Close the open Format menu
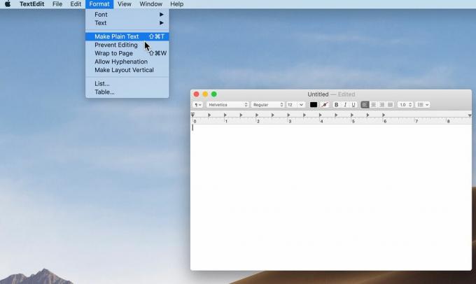Screen dimensions: 476x284 pos(99,4)
